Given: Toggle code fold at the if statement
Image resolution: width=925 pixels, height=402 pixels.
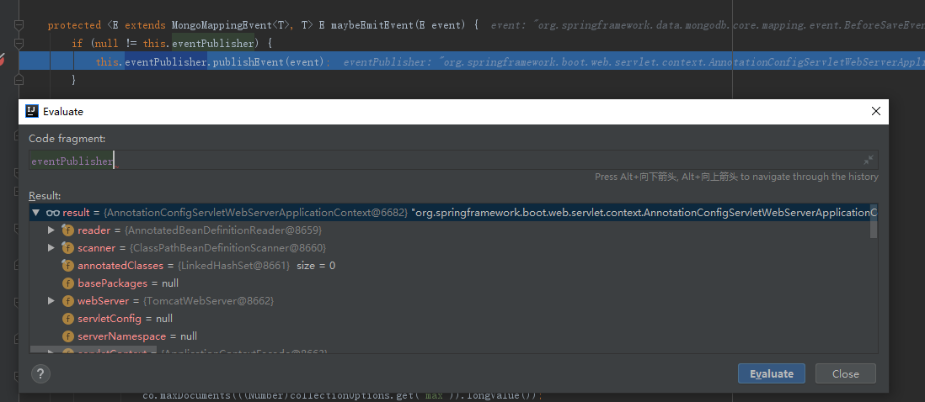Looking at the screenshot, I should click(19, 43).
